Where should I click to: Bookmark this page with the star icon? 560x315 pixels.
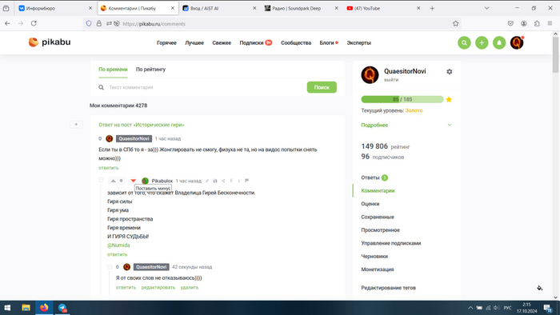click(455, 23)
